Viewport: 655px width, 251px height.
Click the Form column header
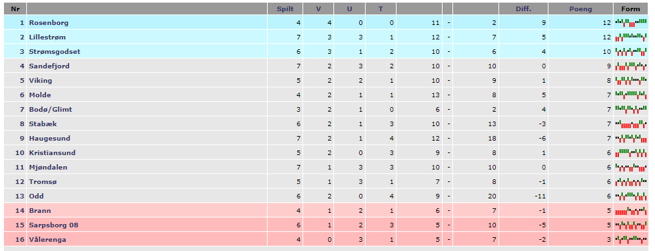[x=631, y=9]
